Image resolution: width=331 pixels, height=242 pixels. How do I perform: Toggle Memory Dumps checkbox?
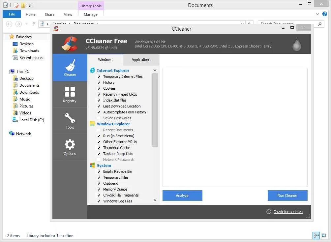click(99, 189)
